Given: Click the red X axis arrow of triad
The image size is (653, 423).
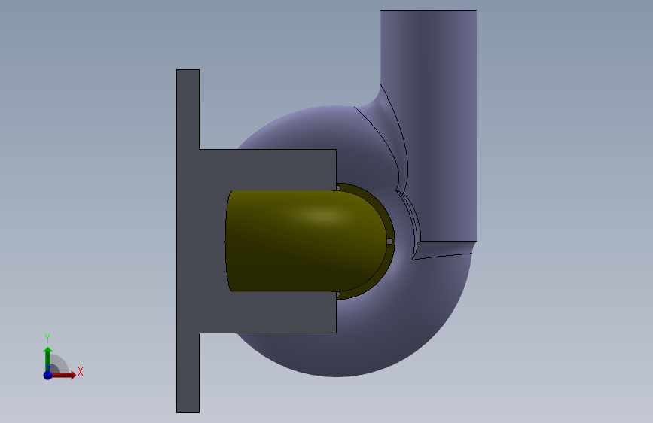Looking at the screenshot, I should (x=65, y=375).
